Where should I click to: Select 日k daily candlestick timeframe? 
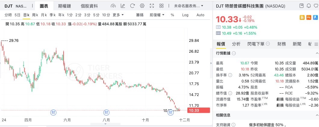click(x=26, y=15)
